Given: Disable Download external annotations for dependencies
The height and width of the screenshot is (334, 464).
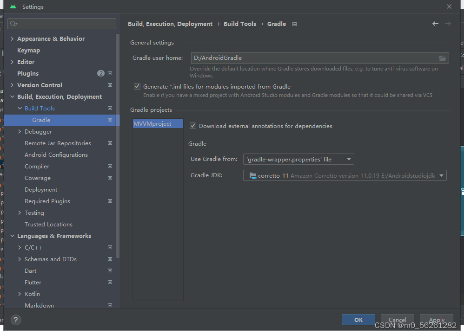Looking at the screenshot, I should 193,126.
